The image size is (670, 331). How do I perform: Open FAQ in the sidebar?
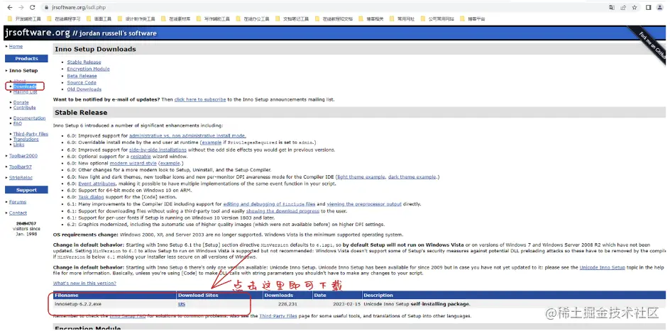(18, 123)
